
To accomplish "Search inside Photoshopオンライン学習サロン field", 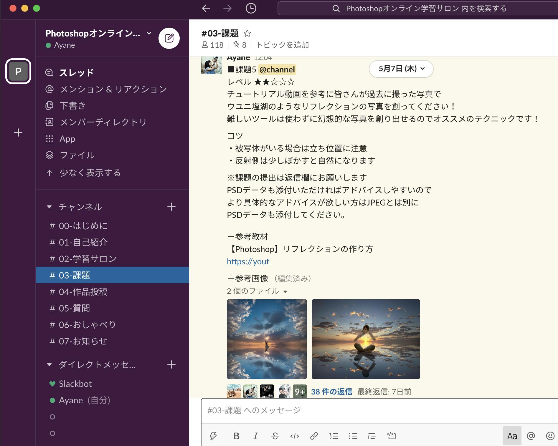I will (x=418, y=8).
